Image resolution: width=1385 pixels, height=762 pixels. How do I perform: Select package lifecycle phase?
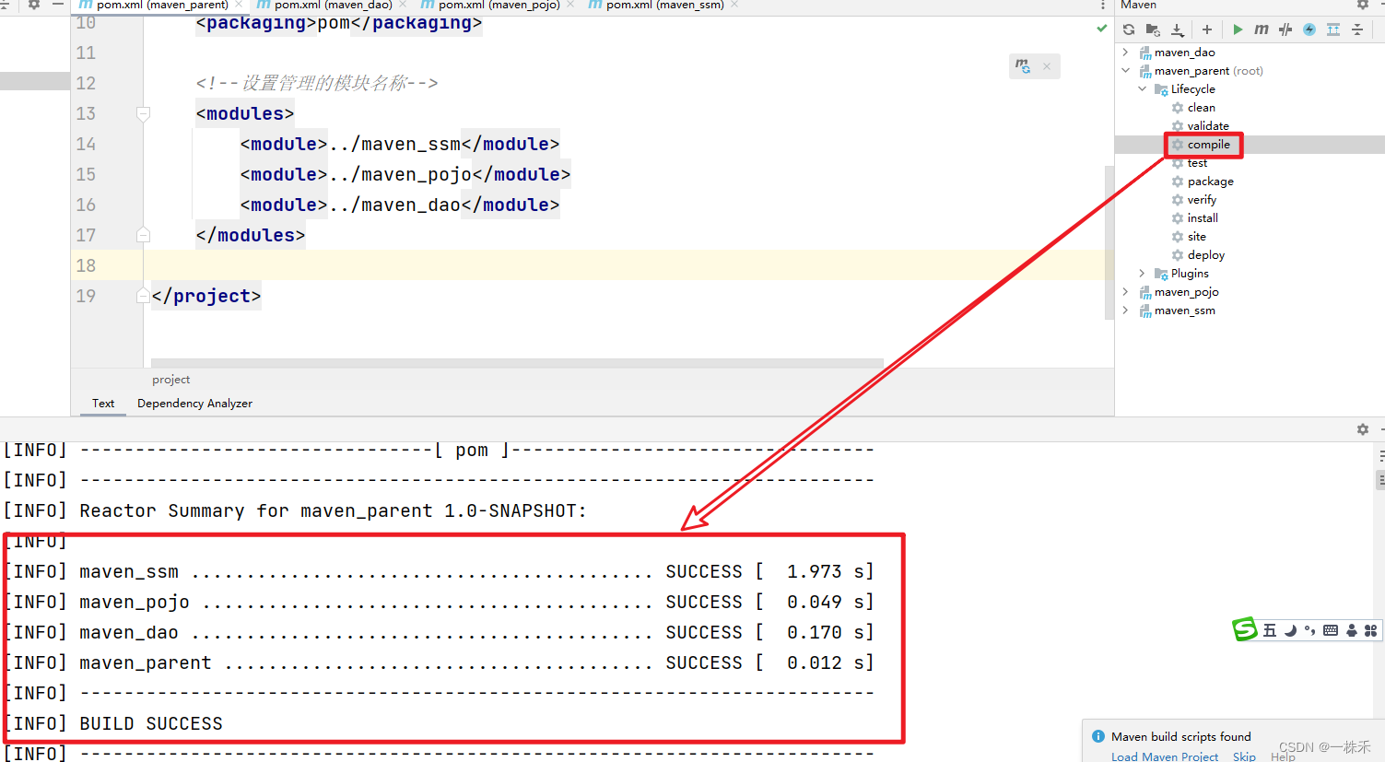1210,182
